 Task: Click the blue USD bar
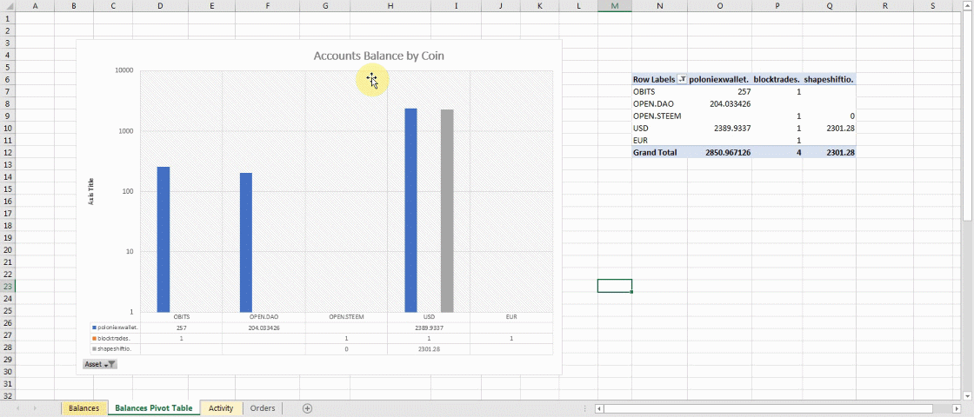(410, 209)
